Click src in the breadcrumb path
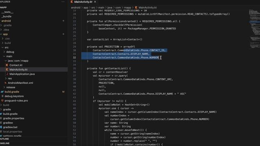The height and width of the screenshot is (146, 260). coord(93,8)
